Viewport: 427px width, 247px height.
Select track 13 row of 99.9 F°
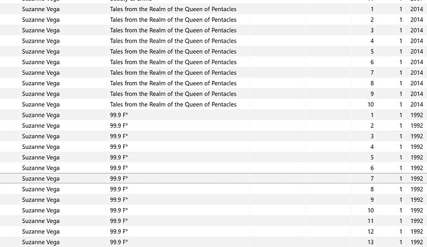pos(213,242)
